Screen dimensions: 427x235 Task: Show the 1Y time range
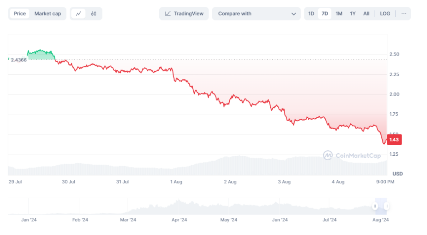[x=353, y=14]
